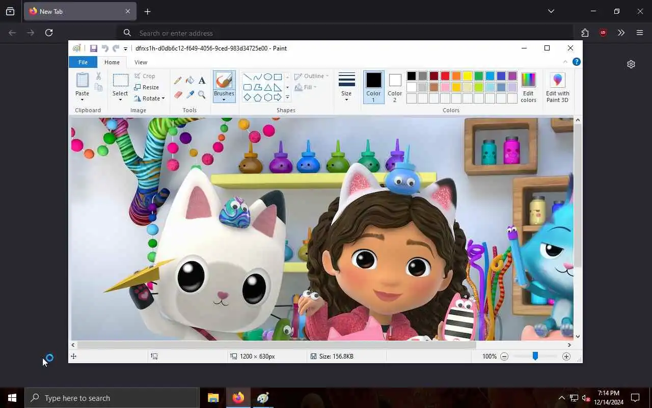Screen dimensions: 652x408
Task: Open the Rotate dropdown menu
Action: [149, 98]
